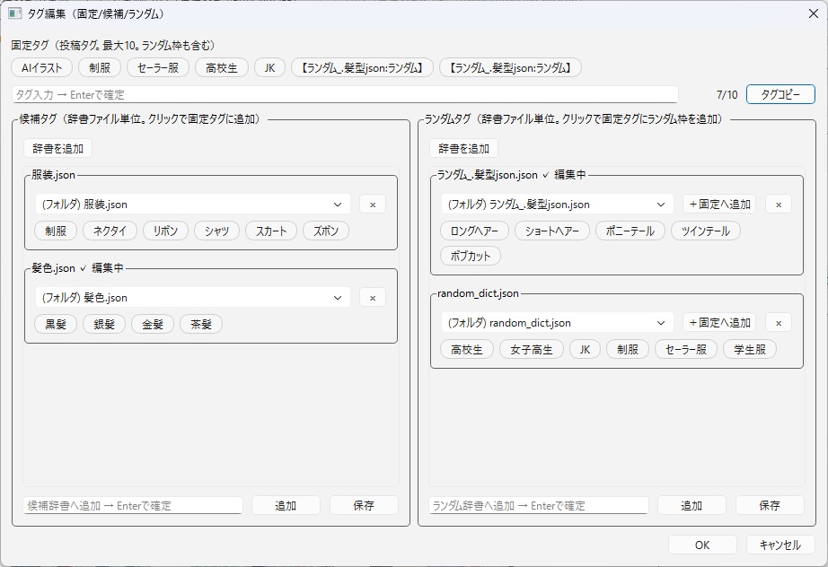Click the OK button to confirm
The image size is (828, 567).
pos(701,545)
